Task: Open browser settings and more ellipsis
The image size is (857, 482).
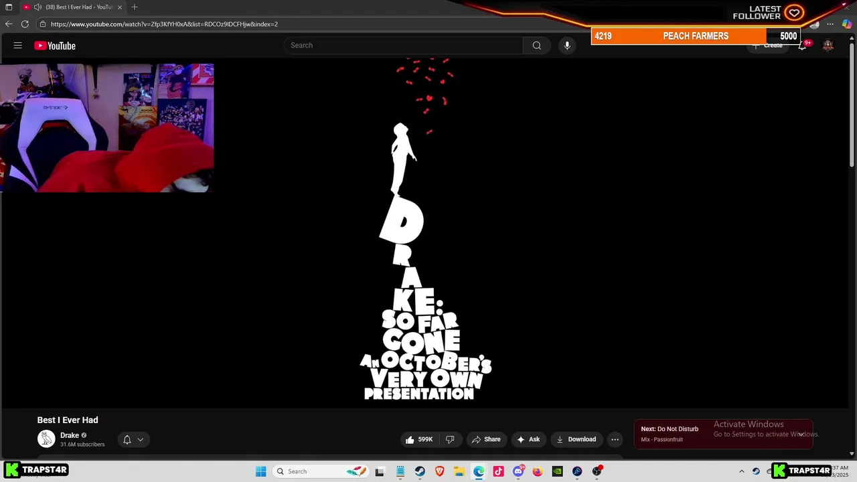Action: 830,24
